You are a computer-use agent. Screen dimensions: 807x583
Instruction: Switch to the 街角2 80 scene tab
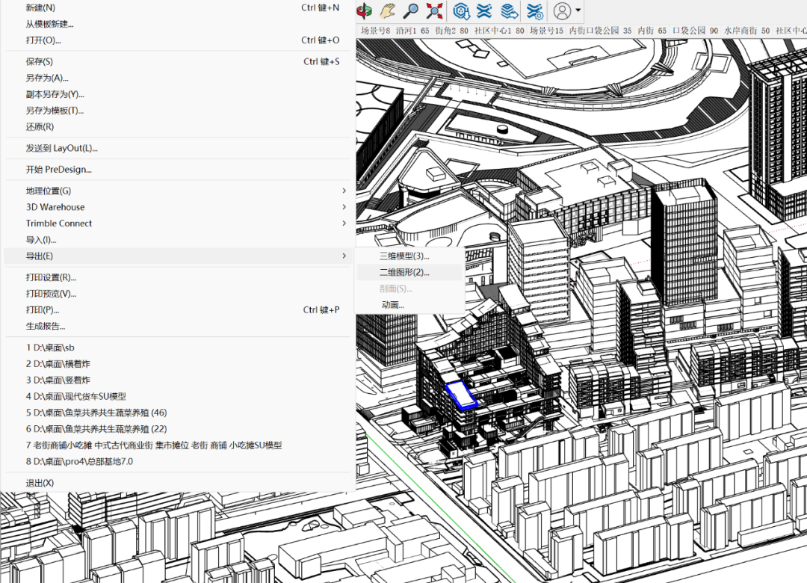451,31
